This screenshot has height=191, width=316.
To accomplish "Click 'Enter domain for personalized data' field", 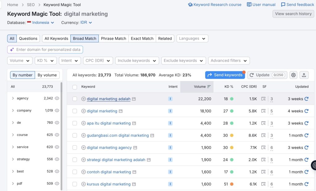I will pyautogui.click(x=45, y=50).
